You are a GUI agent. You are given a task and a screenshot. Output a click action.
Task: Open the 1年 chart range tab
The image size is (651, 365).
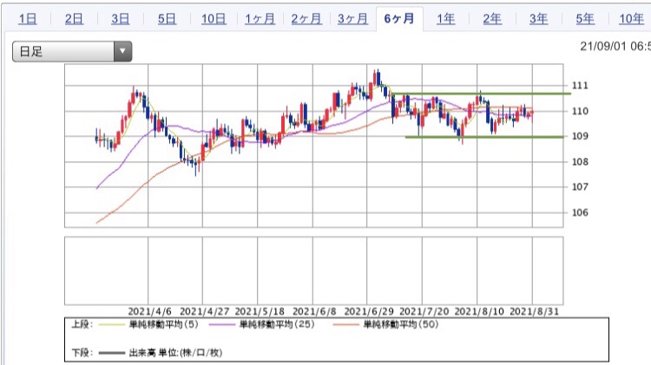tap(446, 19)
